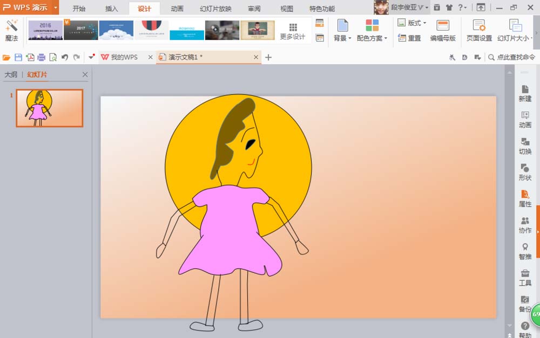
Task: Open the Layout (版式) dropdown
Action: [x=413, y=22]
